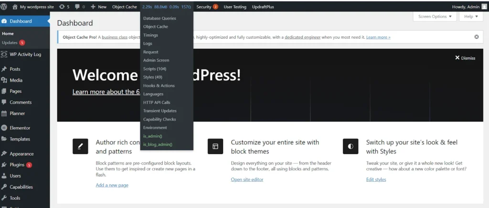489x208 pixels.
Task: Open Learn more about the version link
Action: point(106,92)
